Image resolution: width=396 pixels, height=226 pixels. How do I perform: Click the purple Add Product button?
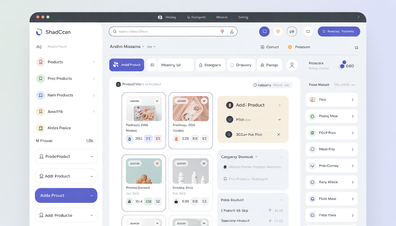127,65
